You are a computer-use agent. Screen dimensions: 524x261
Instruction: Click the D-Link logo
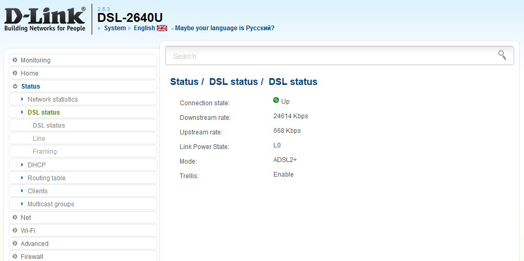45,19
